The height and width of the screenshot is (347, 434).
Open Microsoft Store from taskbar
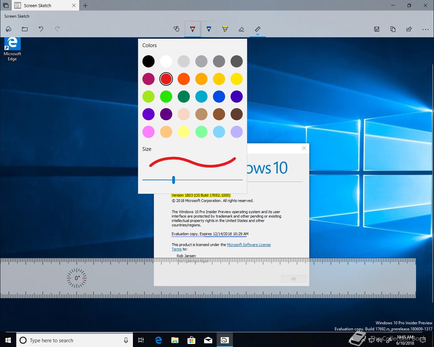click(191, 340)
